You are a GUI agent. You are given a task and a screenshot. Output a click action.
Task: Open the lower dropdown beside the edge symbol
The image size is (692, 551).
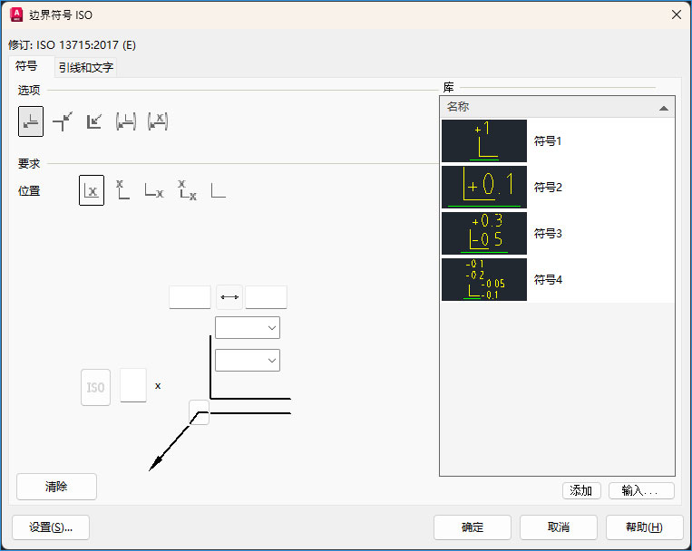248,360
